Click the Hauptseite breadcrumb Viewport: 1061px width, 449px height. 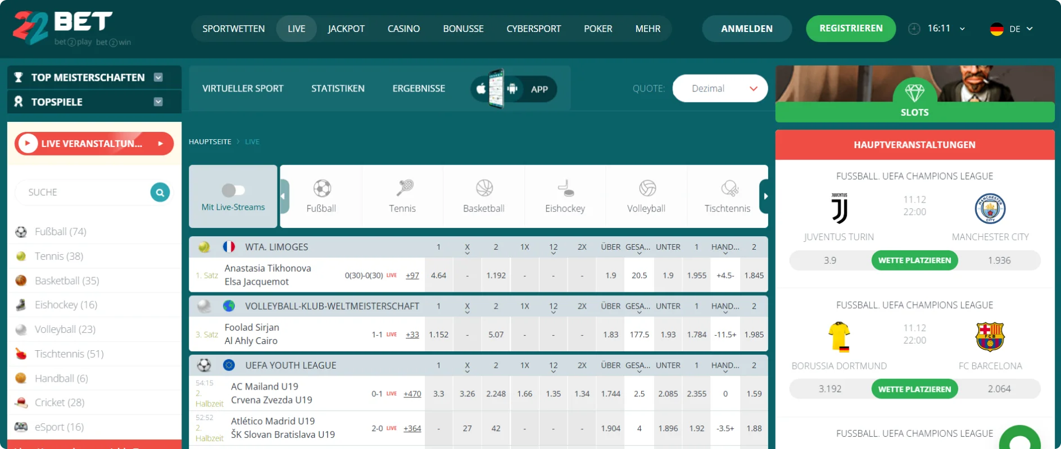point(210,142)
